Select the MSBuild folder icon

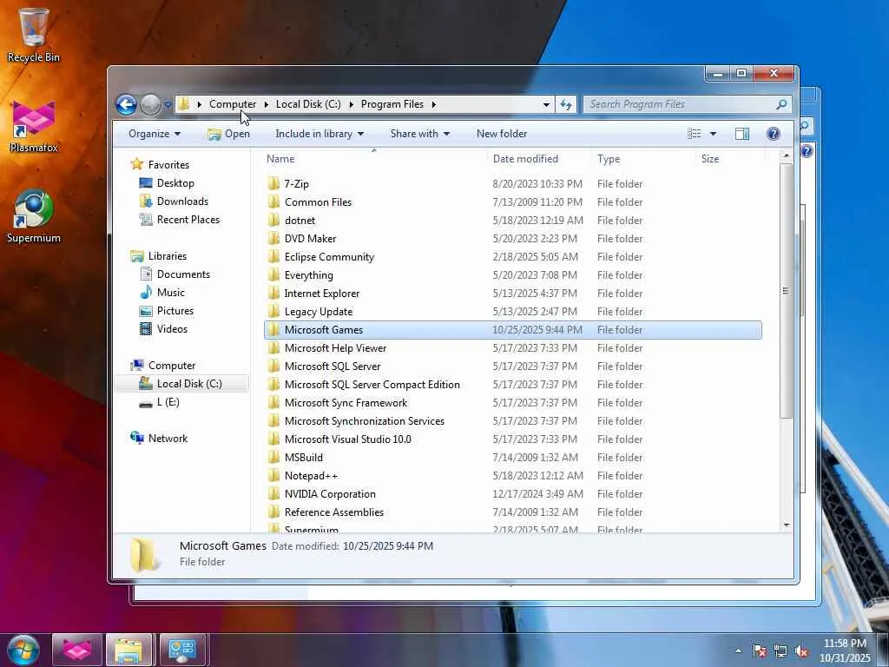pos(273,457)
